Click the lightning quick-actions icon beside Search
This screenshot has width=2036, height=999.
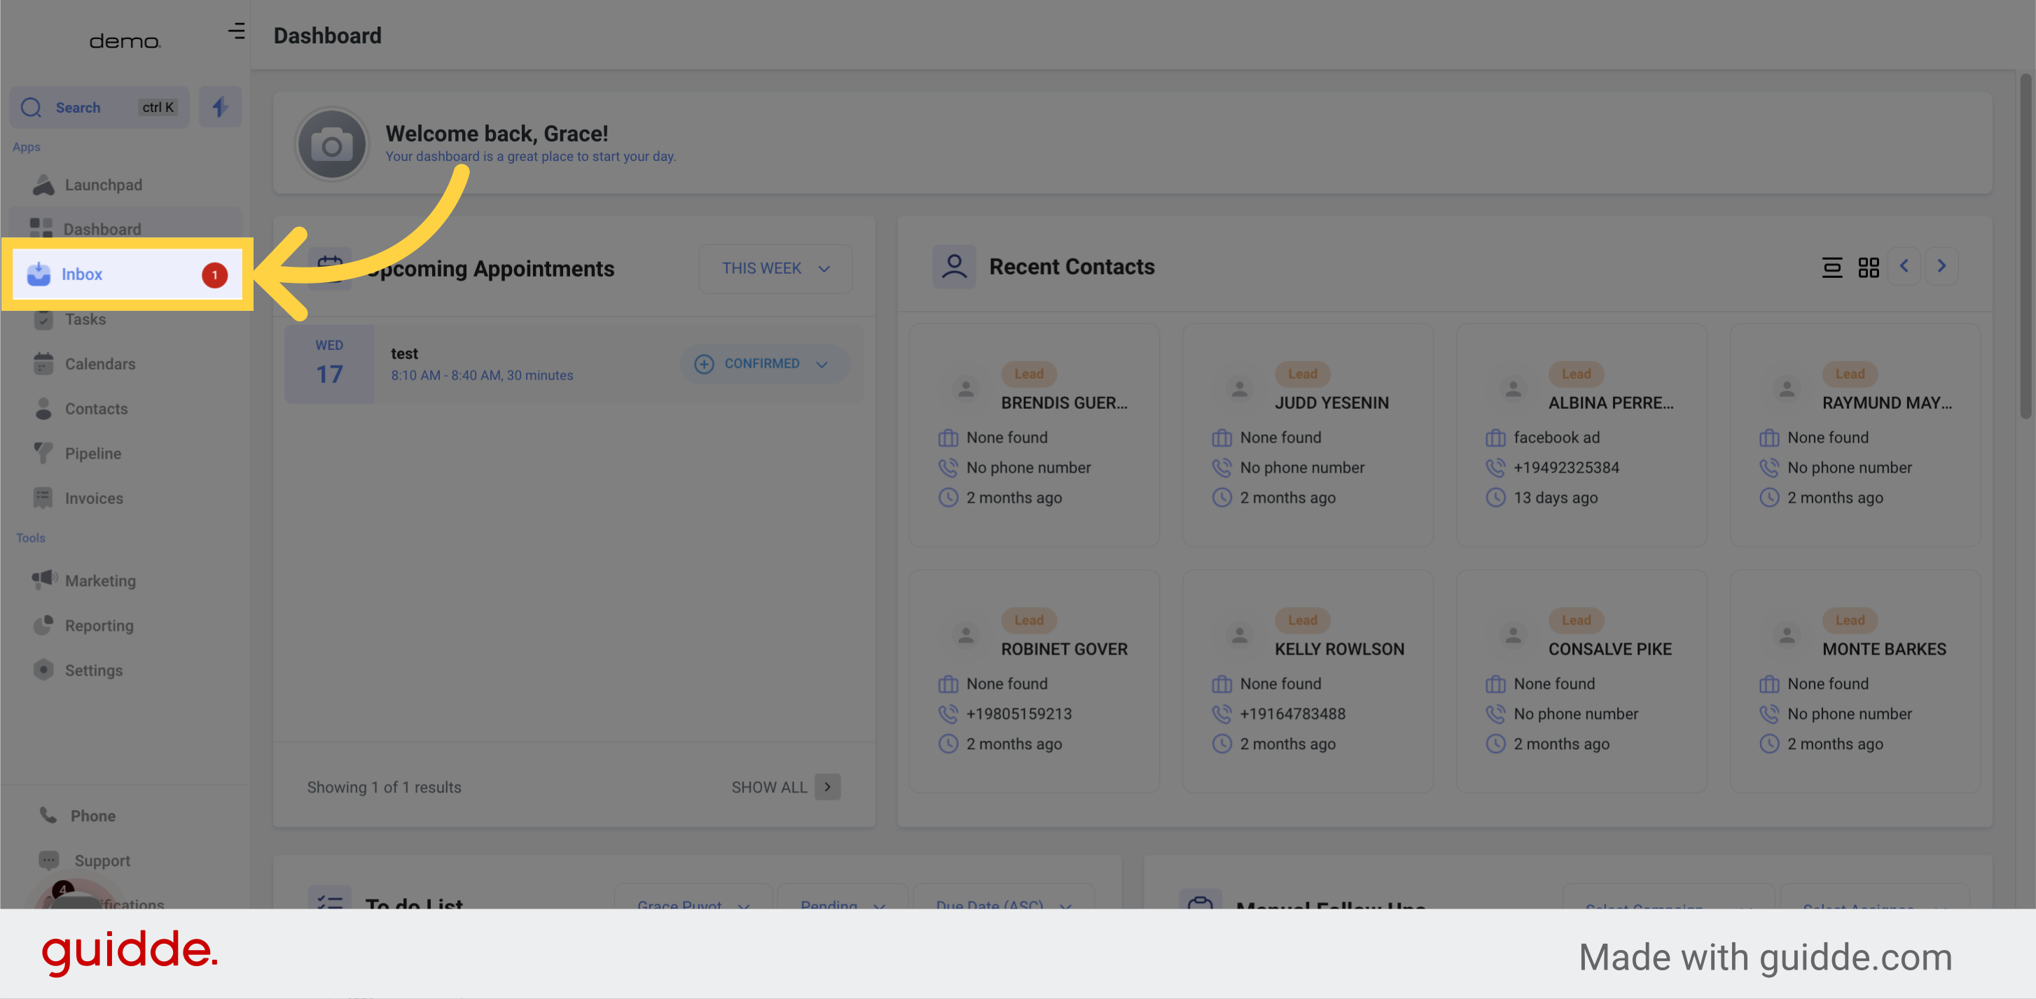point(220,106)
